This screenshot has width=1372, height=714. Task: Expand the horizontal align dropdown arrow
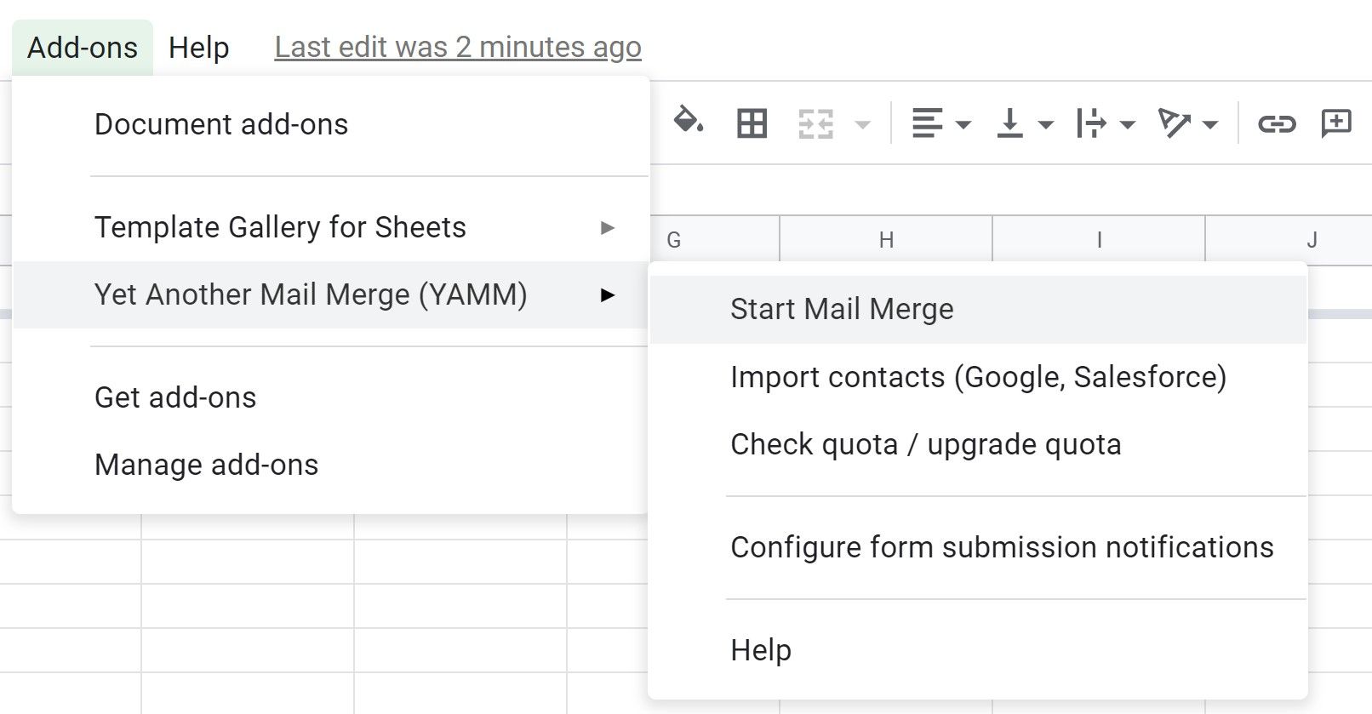tap(963, 126)
